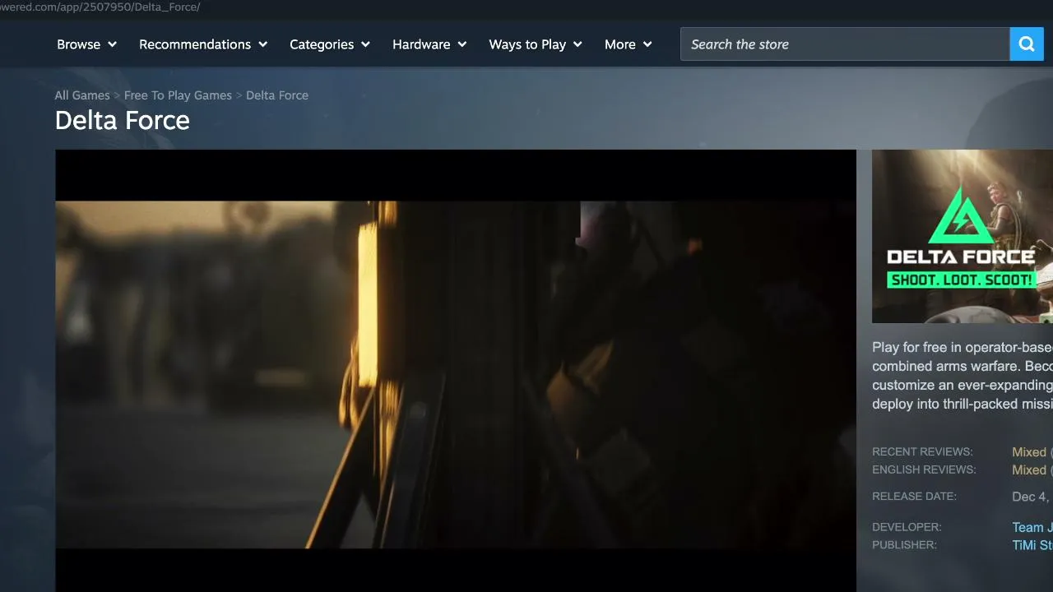Click the PUBLISHER label
This screenshot has width=1053, height=592.
pos(904,545)
